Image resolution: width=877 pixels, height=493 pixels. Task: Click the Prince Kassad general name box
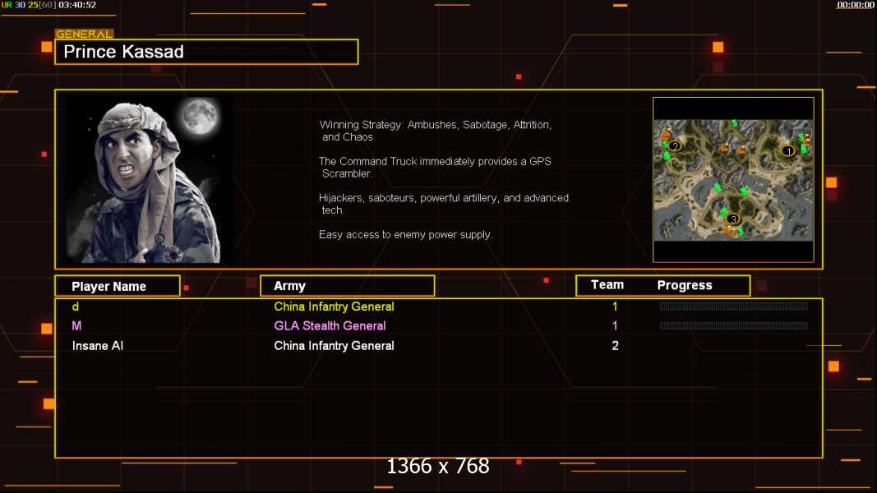(x=206, y=52)
